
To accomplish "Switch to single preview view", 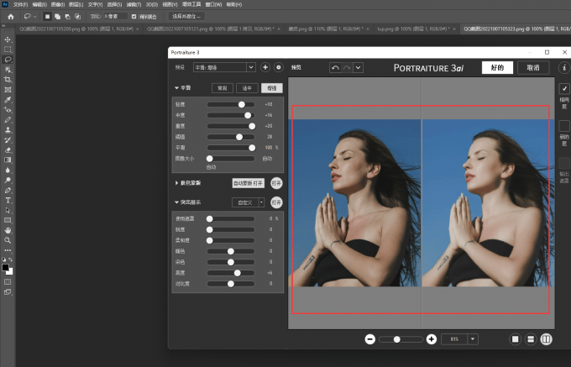I will 515,338.
